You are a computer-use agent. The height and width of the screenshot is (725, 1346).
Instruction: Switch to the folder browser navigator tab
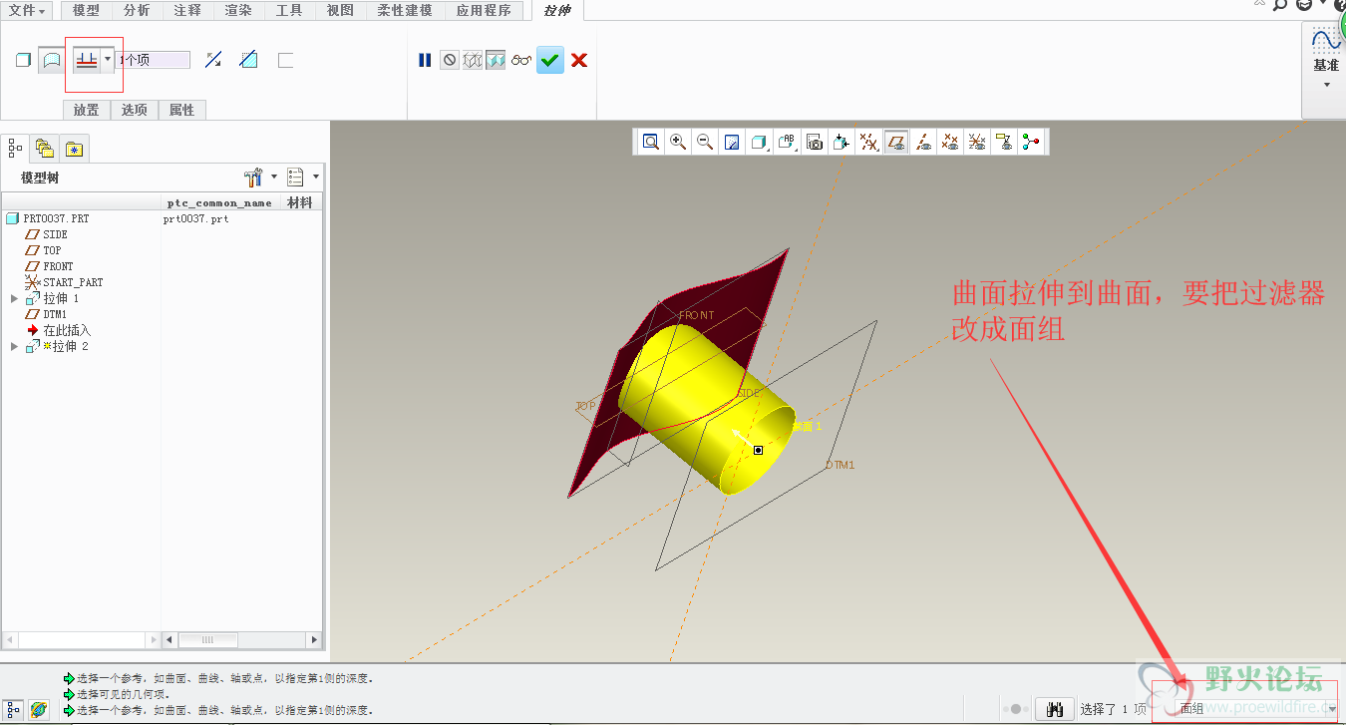45,149
